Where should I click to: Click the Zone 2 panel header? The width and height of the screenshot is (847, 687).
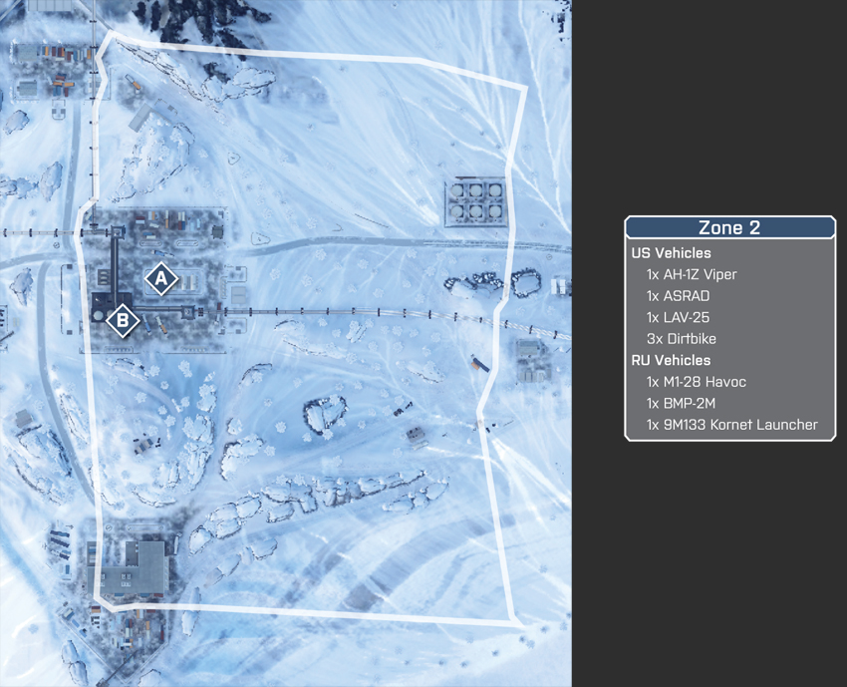(729, 227)
